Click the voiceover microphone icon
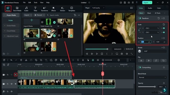 coord(83,60)
